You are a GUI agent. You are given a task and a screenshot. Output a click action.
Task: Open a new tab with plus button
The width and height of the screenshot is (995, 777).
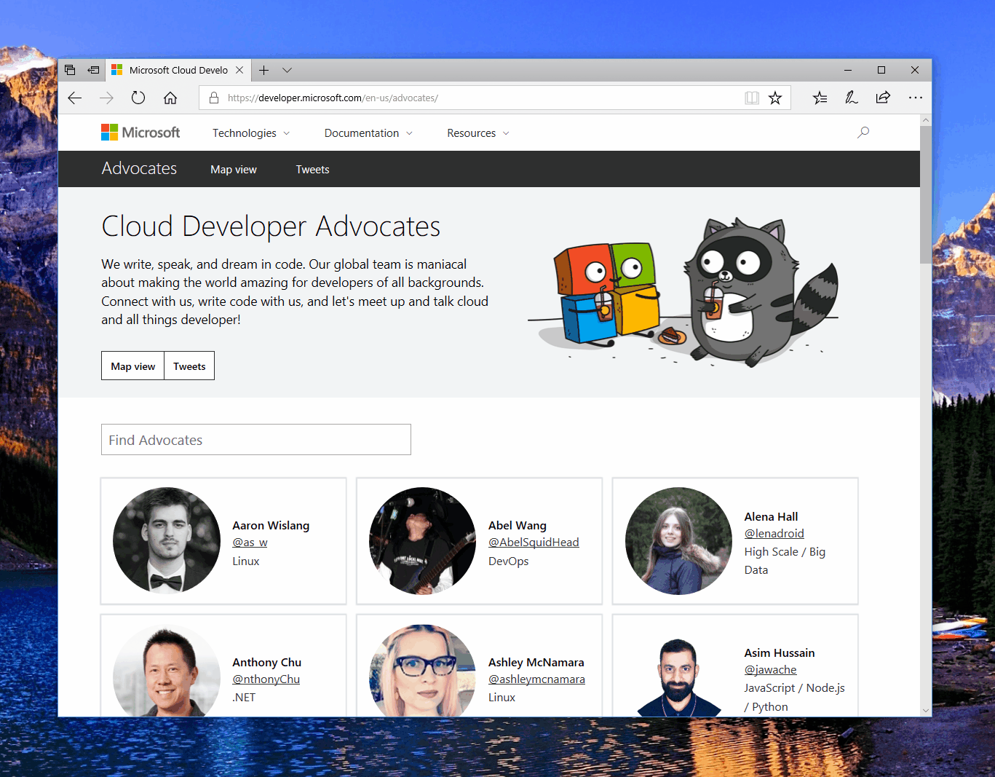(x=264, y=71)
